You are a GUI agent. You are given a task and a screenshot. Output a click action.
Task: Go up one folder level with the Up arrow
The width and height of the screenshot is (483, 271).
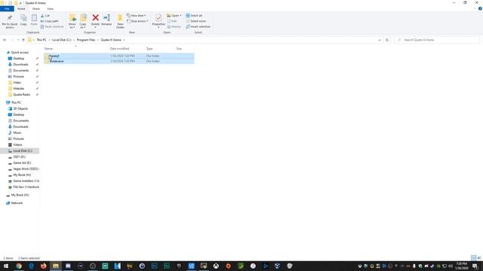pos(23,40)
